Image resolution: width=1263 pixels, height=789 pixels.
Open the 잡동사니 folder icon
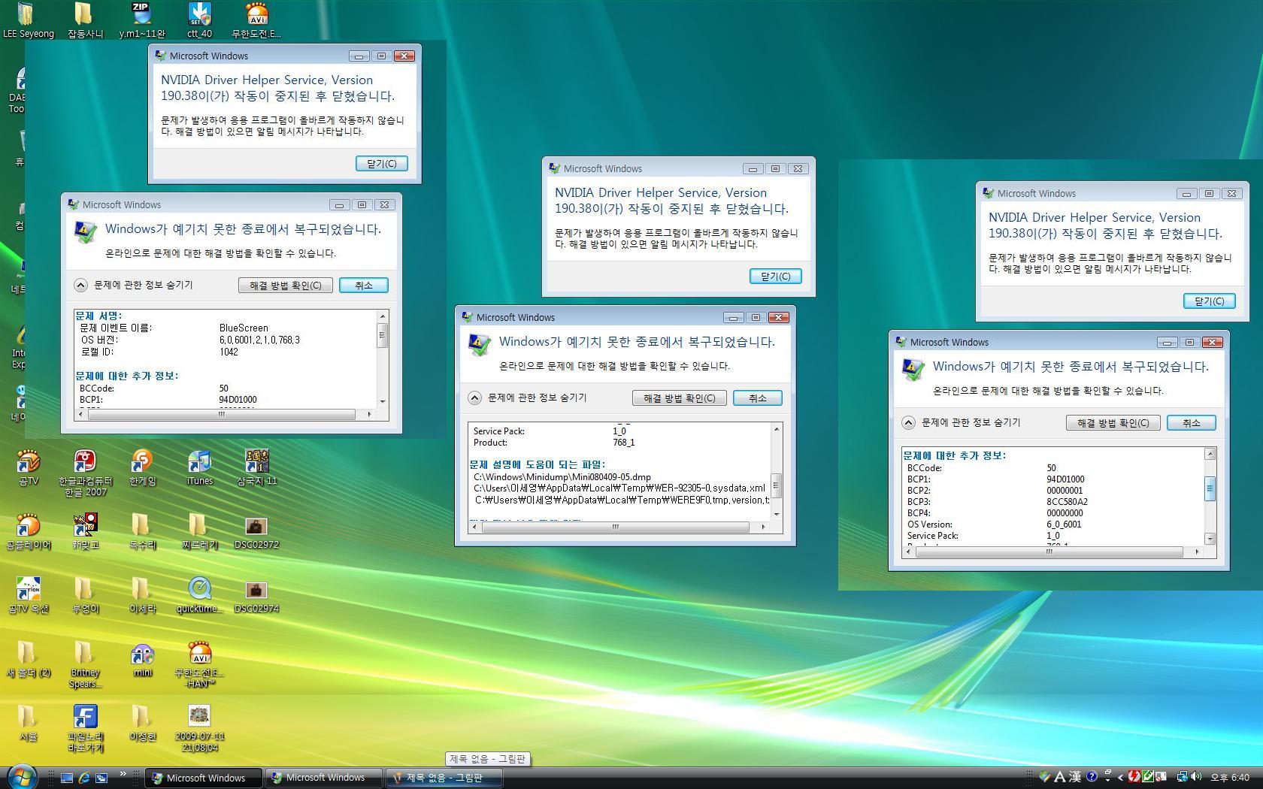[x=85, y=20]
